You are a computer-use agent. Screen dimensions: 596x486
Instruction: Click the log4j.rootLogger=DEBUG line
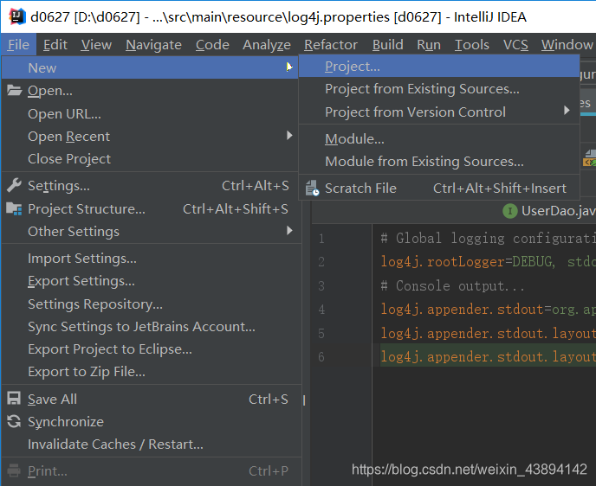click(x=488, y=262)
